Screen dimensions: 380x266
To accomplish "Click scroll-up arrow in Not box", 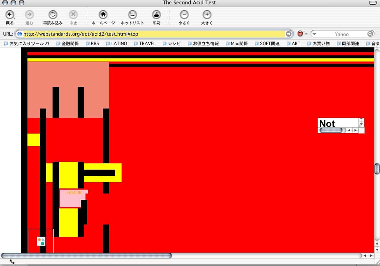I will [361, 119].
